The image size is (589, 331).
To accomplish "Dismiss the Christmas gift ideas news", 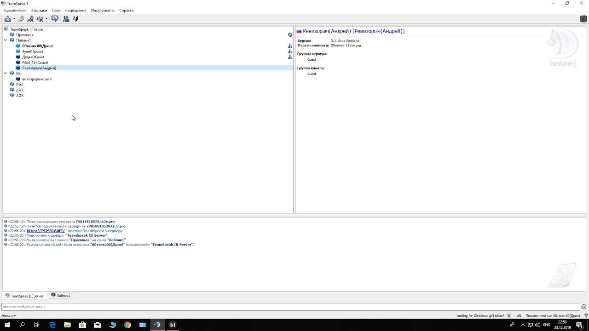I will click(508, 316).
